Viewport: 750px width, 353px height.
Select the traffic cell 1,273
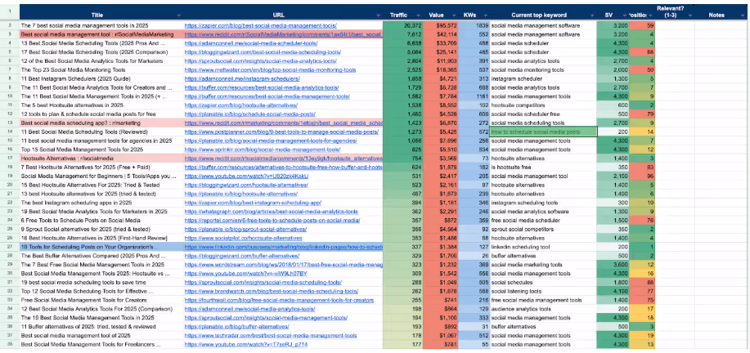coord(402,132)
